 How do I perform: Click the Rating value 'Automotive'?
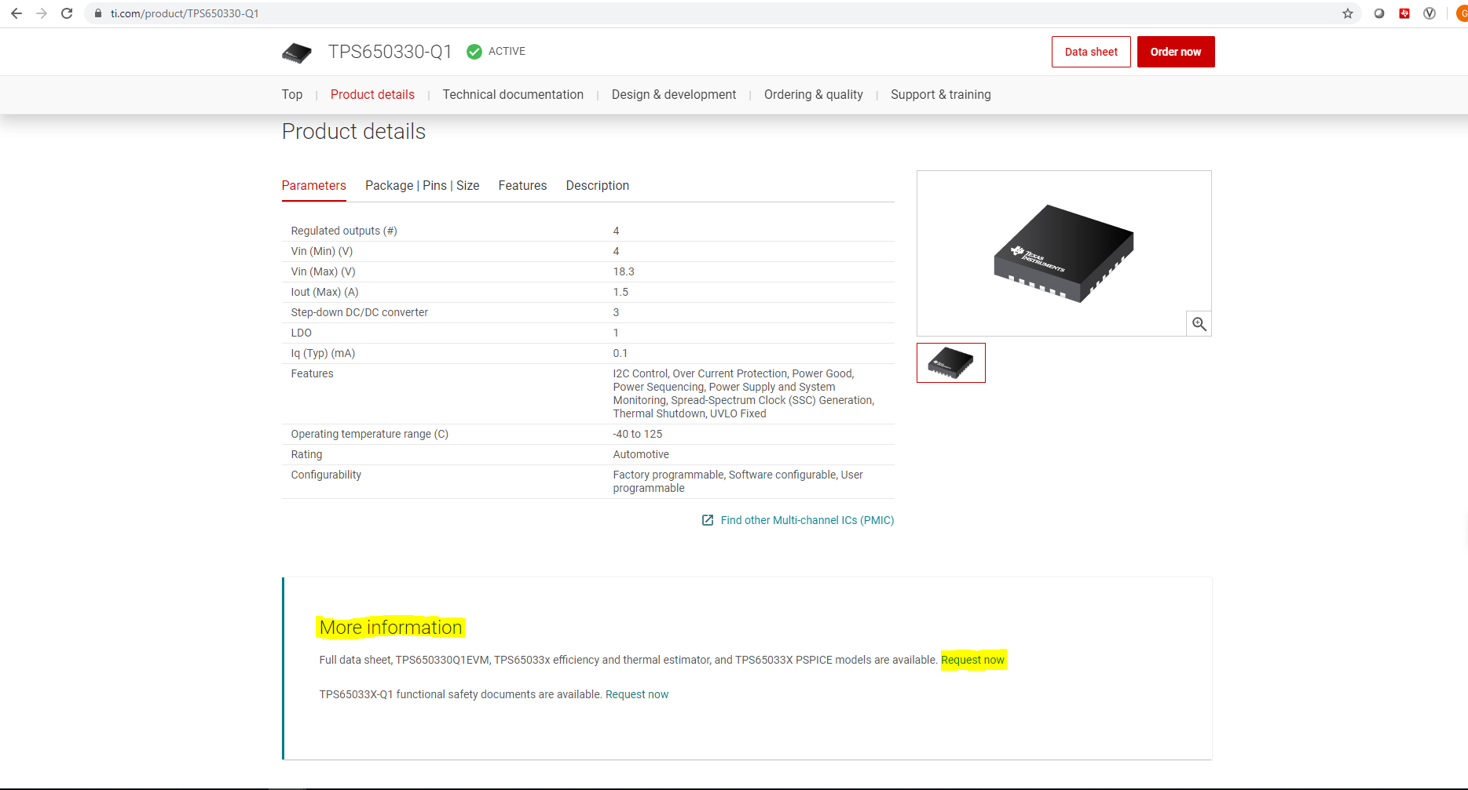[x=641, y=454]
